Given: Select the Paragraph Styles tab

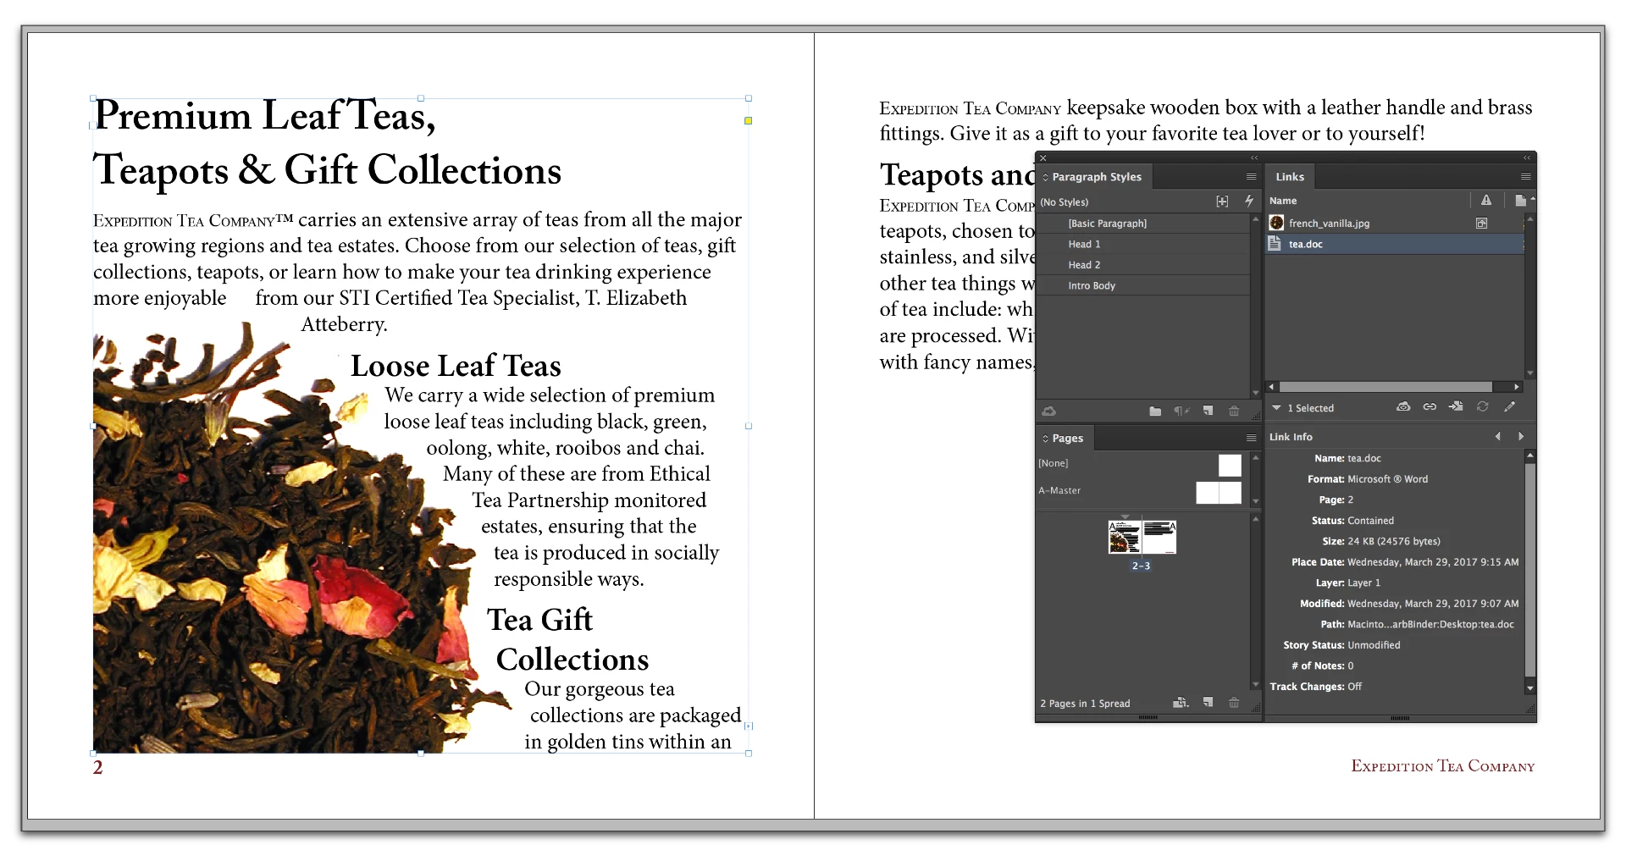Looking at the screenshot, I should [1096, 177].
